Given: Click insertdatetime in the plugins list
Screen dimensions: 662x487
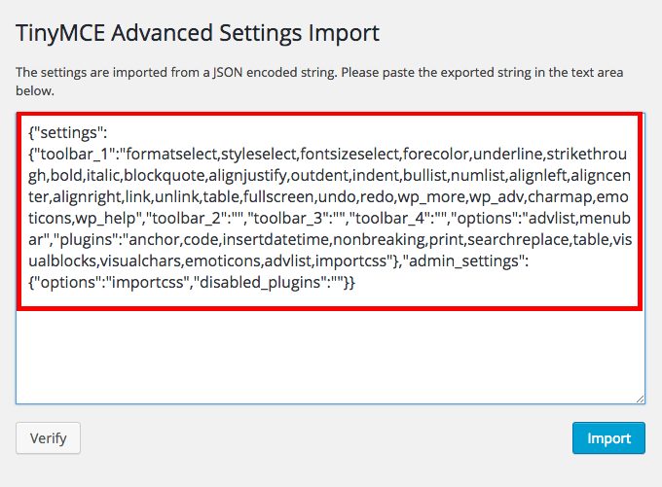Looking at the screenshot, I should [276, 239].
